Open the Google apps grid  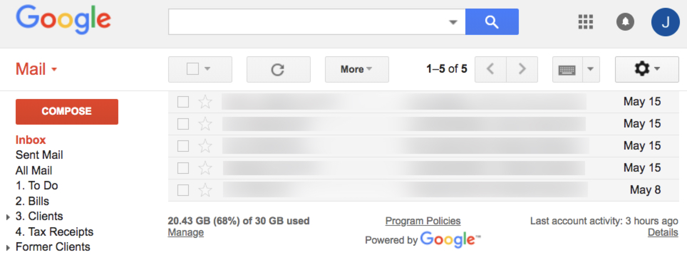[x=585, y=22]
